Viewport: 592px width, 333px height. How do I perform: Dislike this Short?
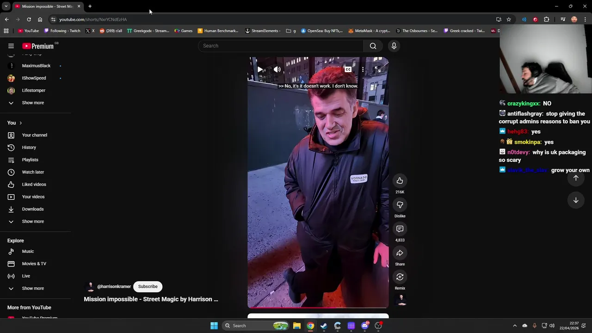(400, 205)
